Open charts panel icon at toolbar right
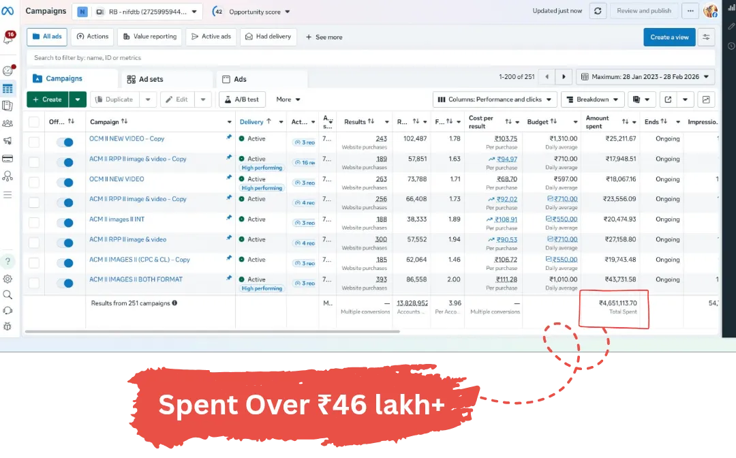Screen dimensions: 736x458 pos(706,100)
